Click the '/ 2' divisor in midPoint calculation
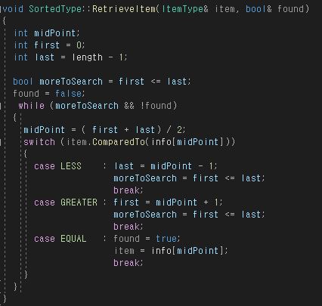This screenshot has width=322, height=306. point(175,130)
